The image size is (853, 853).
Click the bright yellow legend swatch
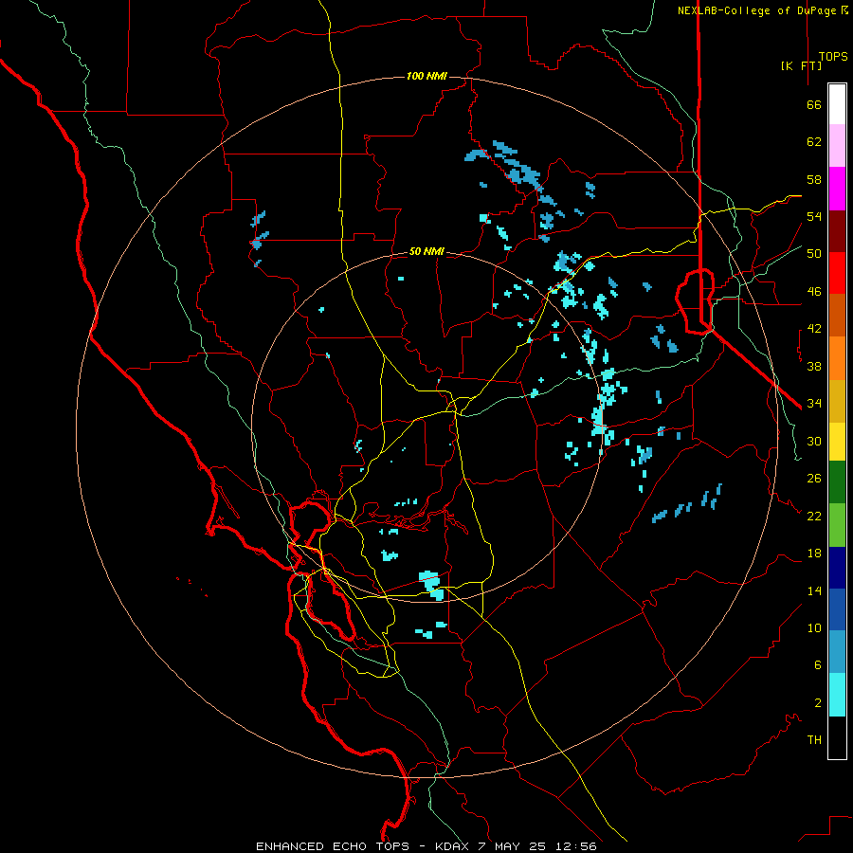coord(837,442)
